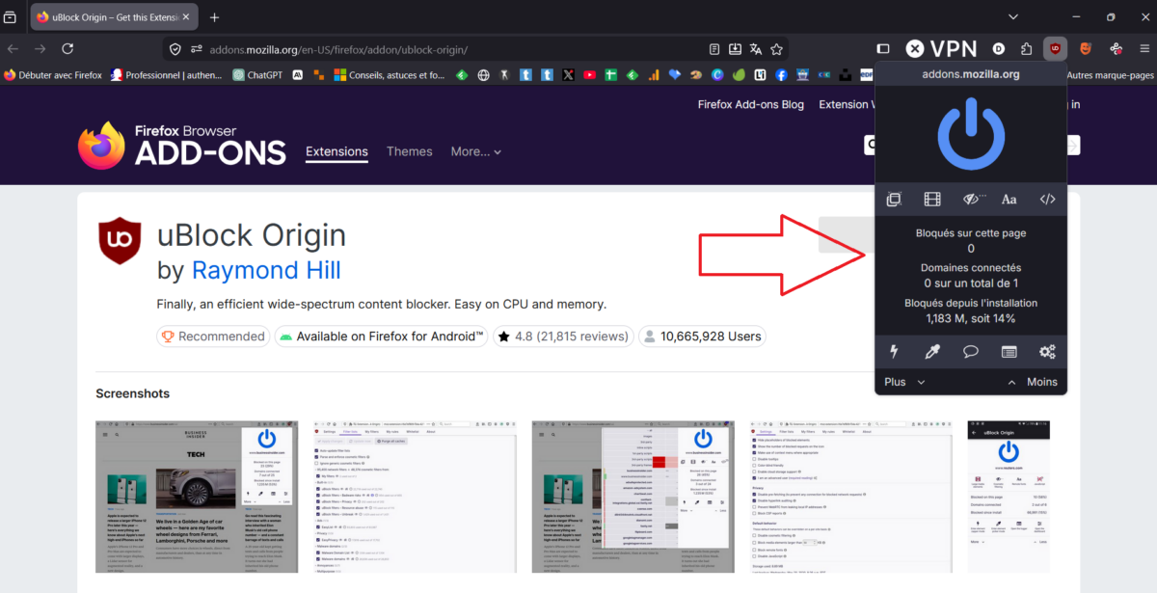Toggle cosmetic filtering eye icon

tap(972, 200)
